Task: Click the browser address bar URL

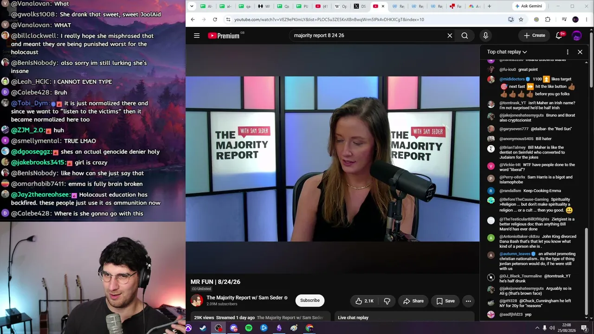Action: click(x=329, y=19)
